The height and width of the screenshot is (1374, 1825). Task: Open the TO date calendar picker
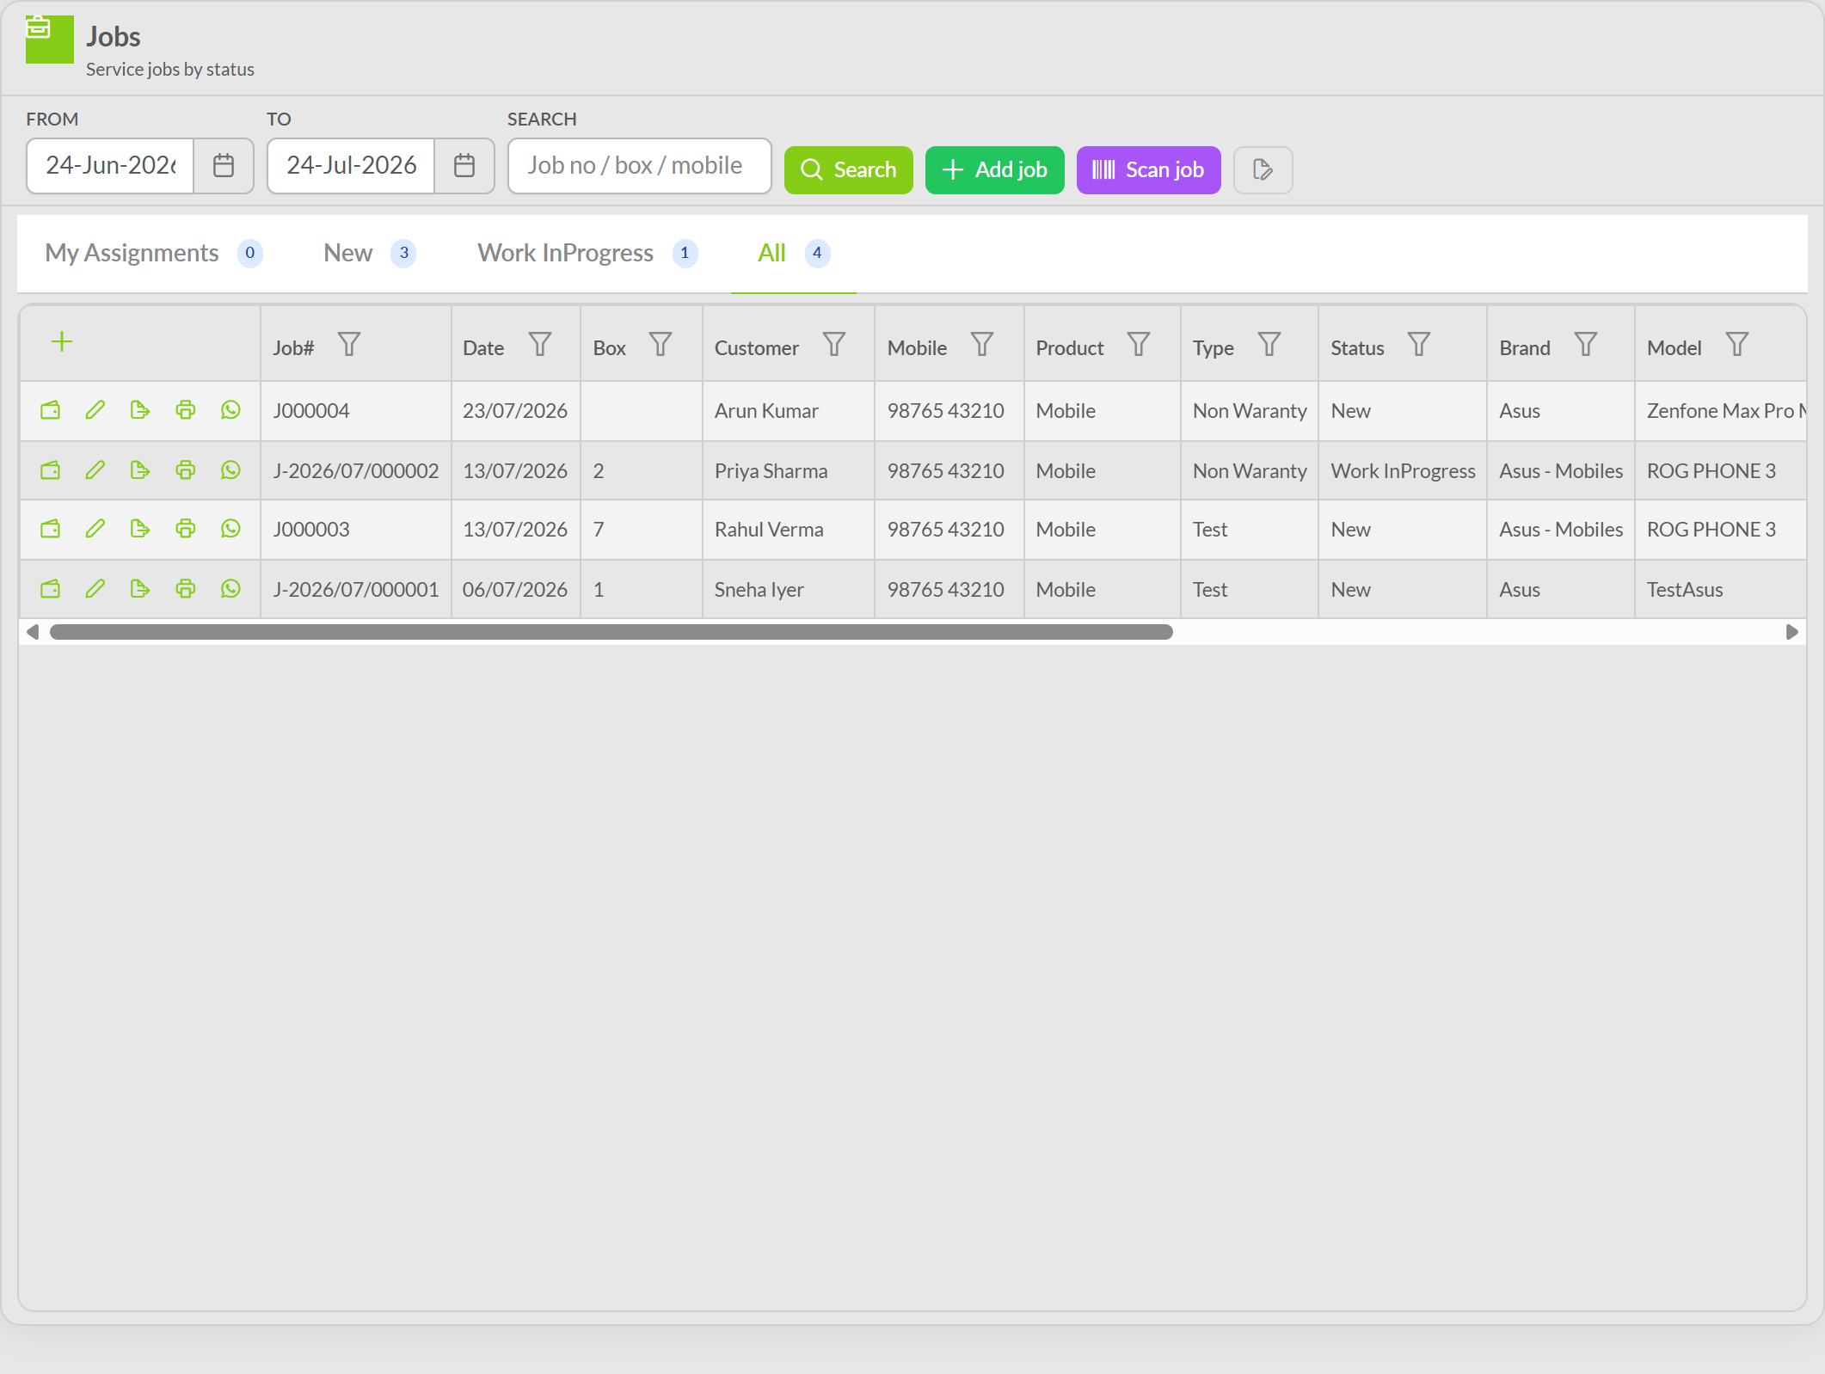pyautogui.click(x=464, y=165)
